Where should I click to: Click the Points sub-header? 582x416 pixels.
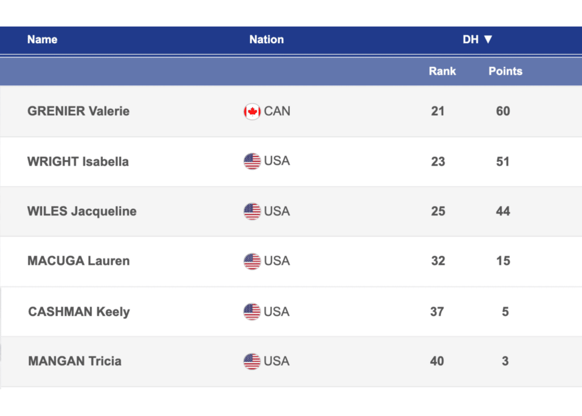[505, 72]
